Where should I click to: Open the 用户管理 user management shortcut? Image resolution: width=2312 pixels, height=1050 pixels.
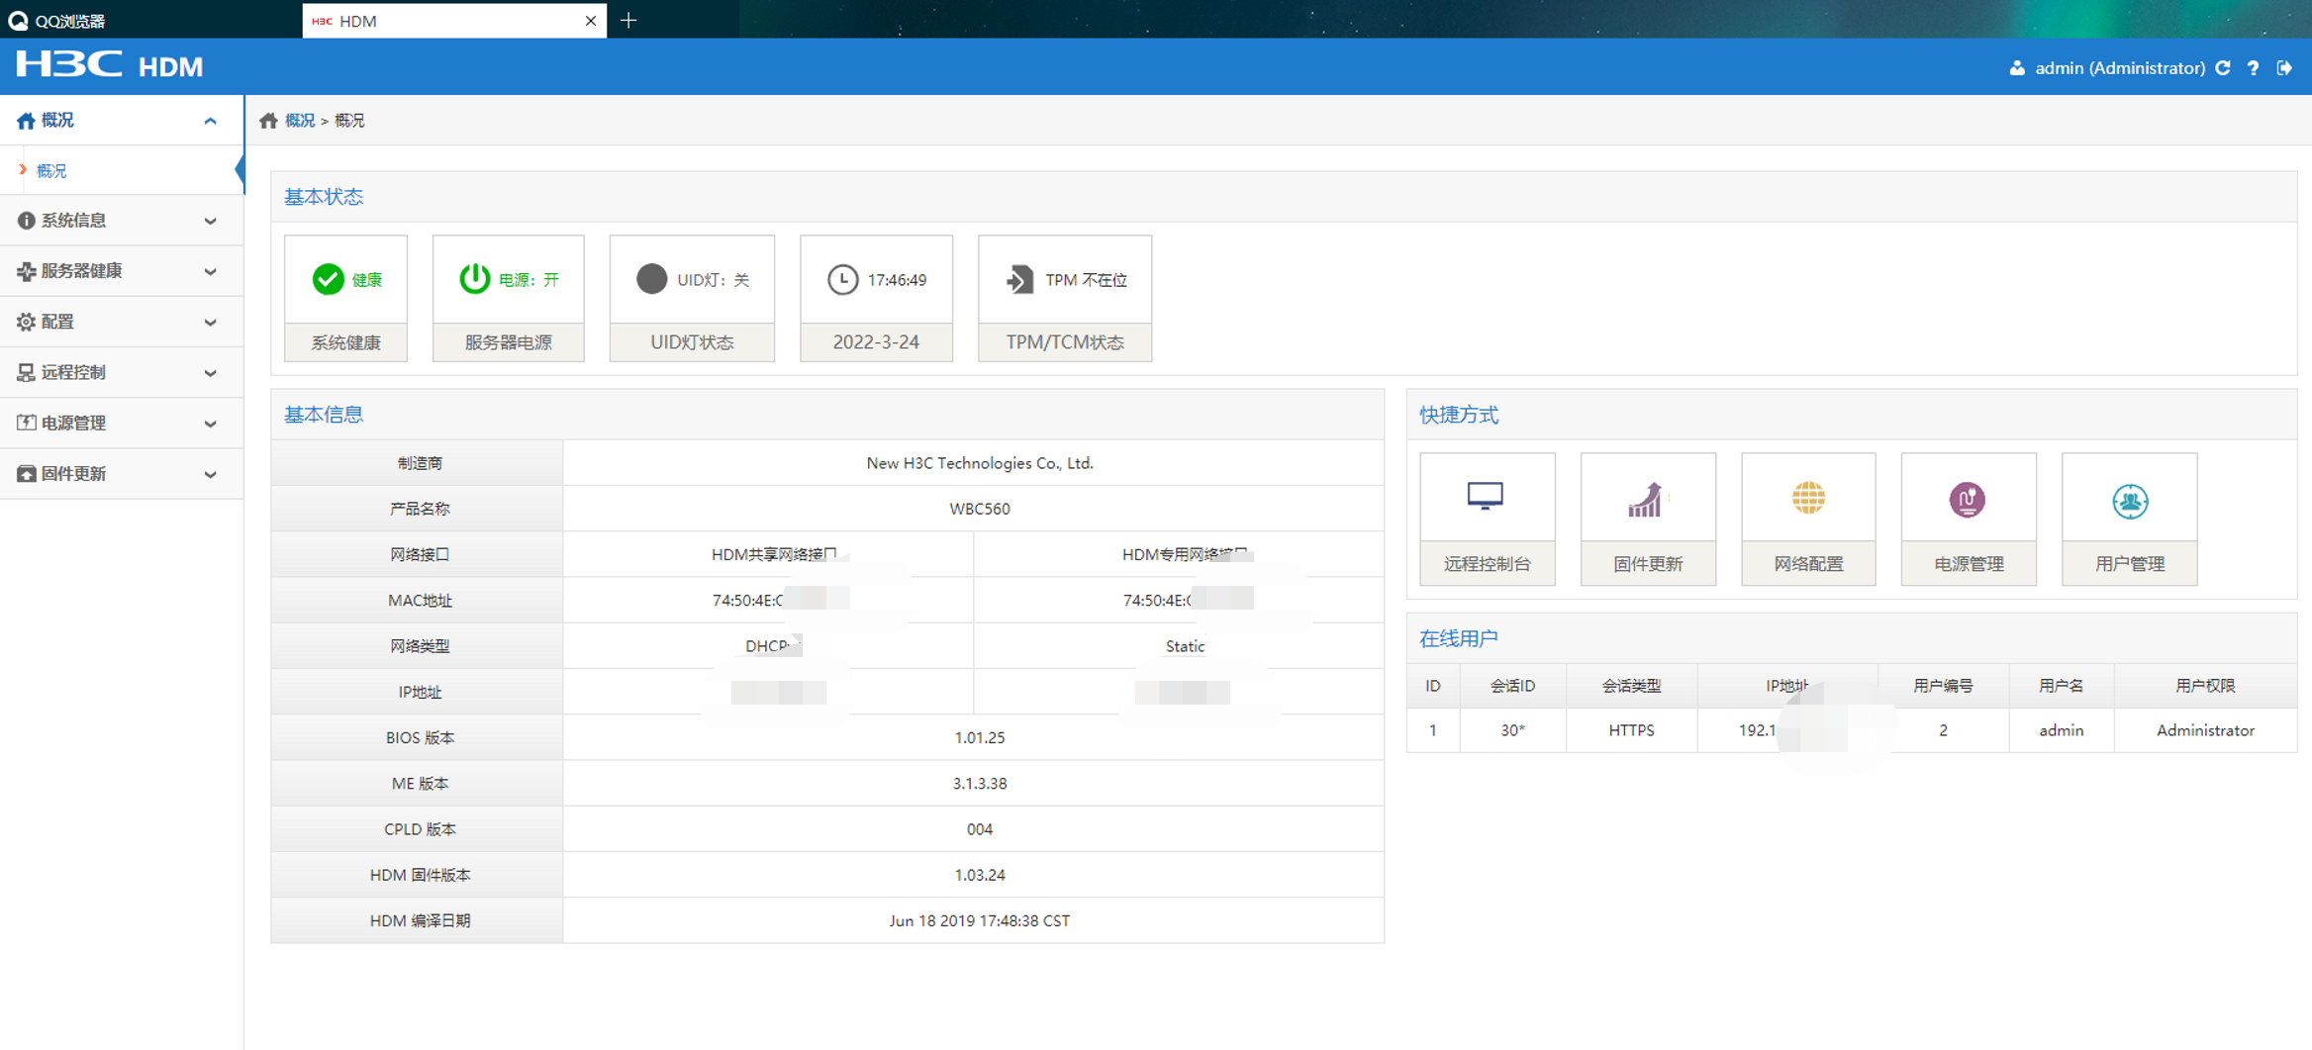(2129, 519)
